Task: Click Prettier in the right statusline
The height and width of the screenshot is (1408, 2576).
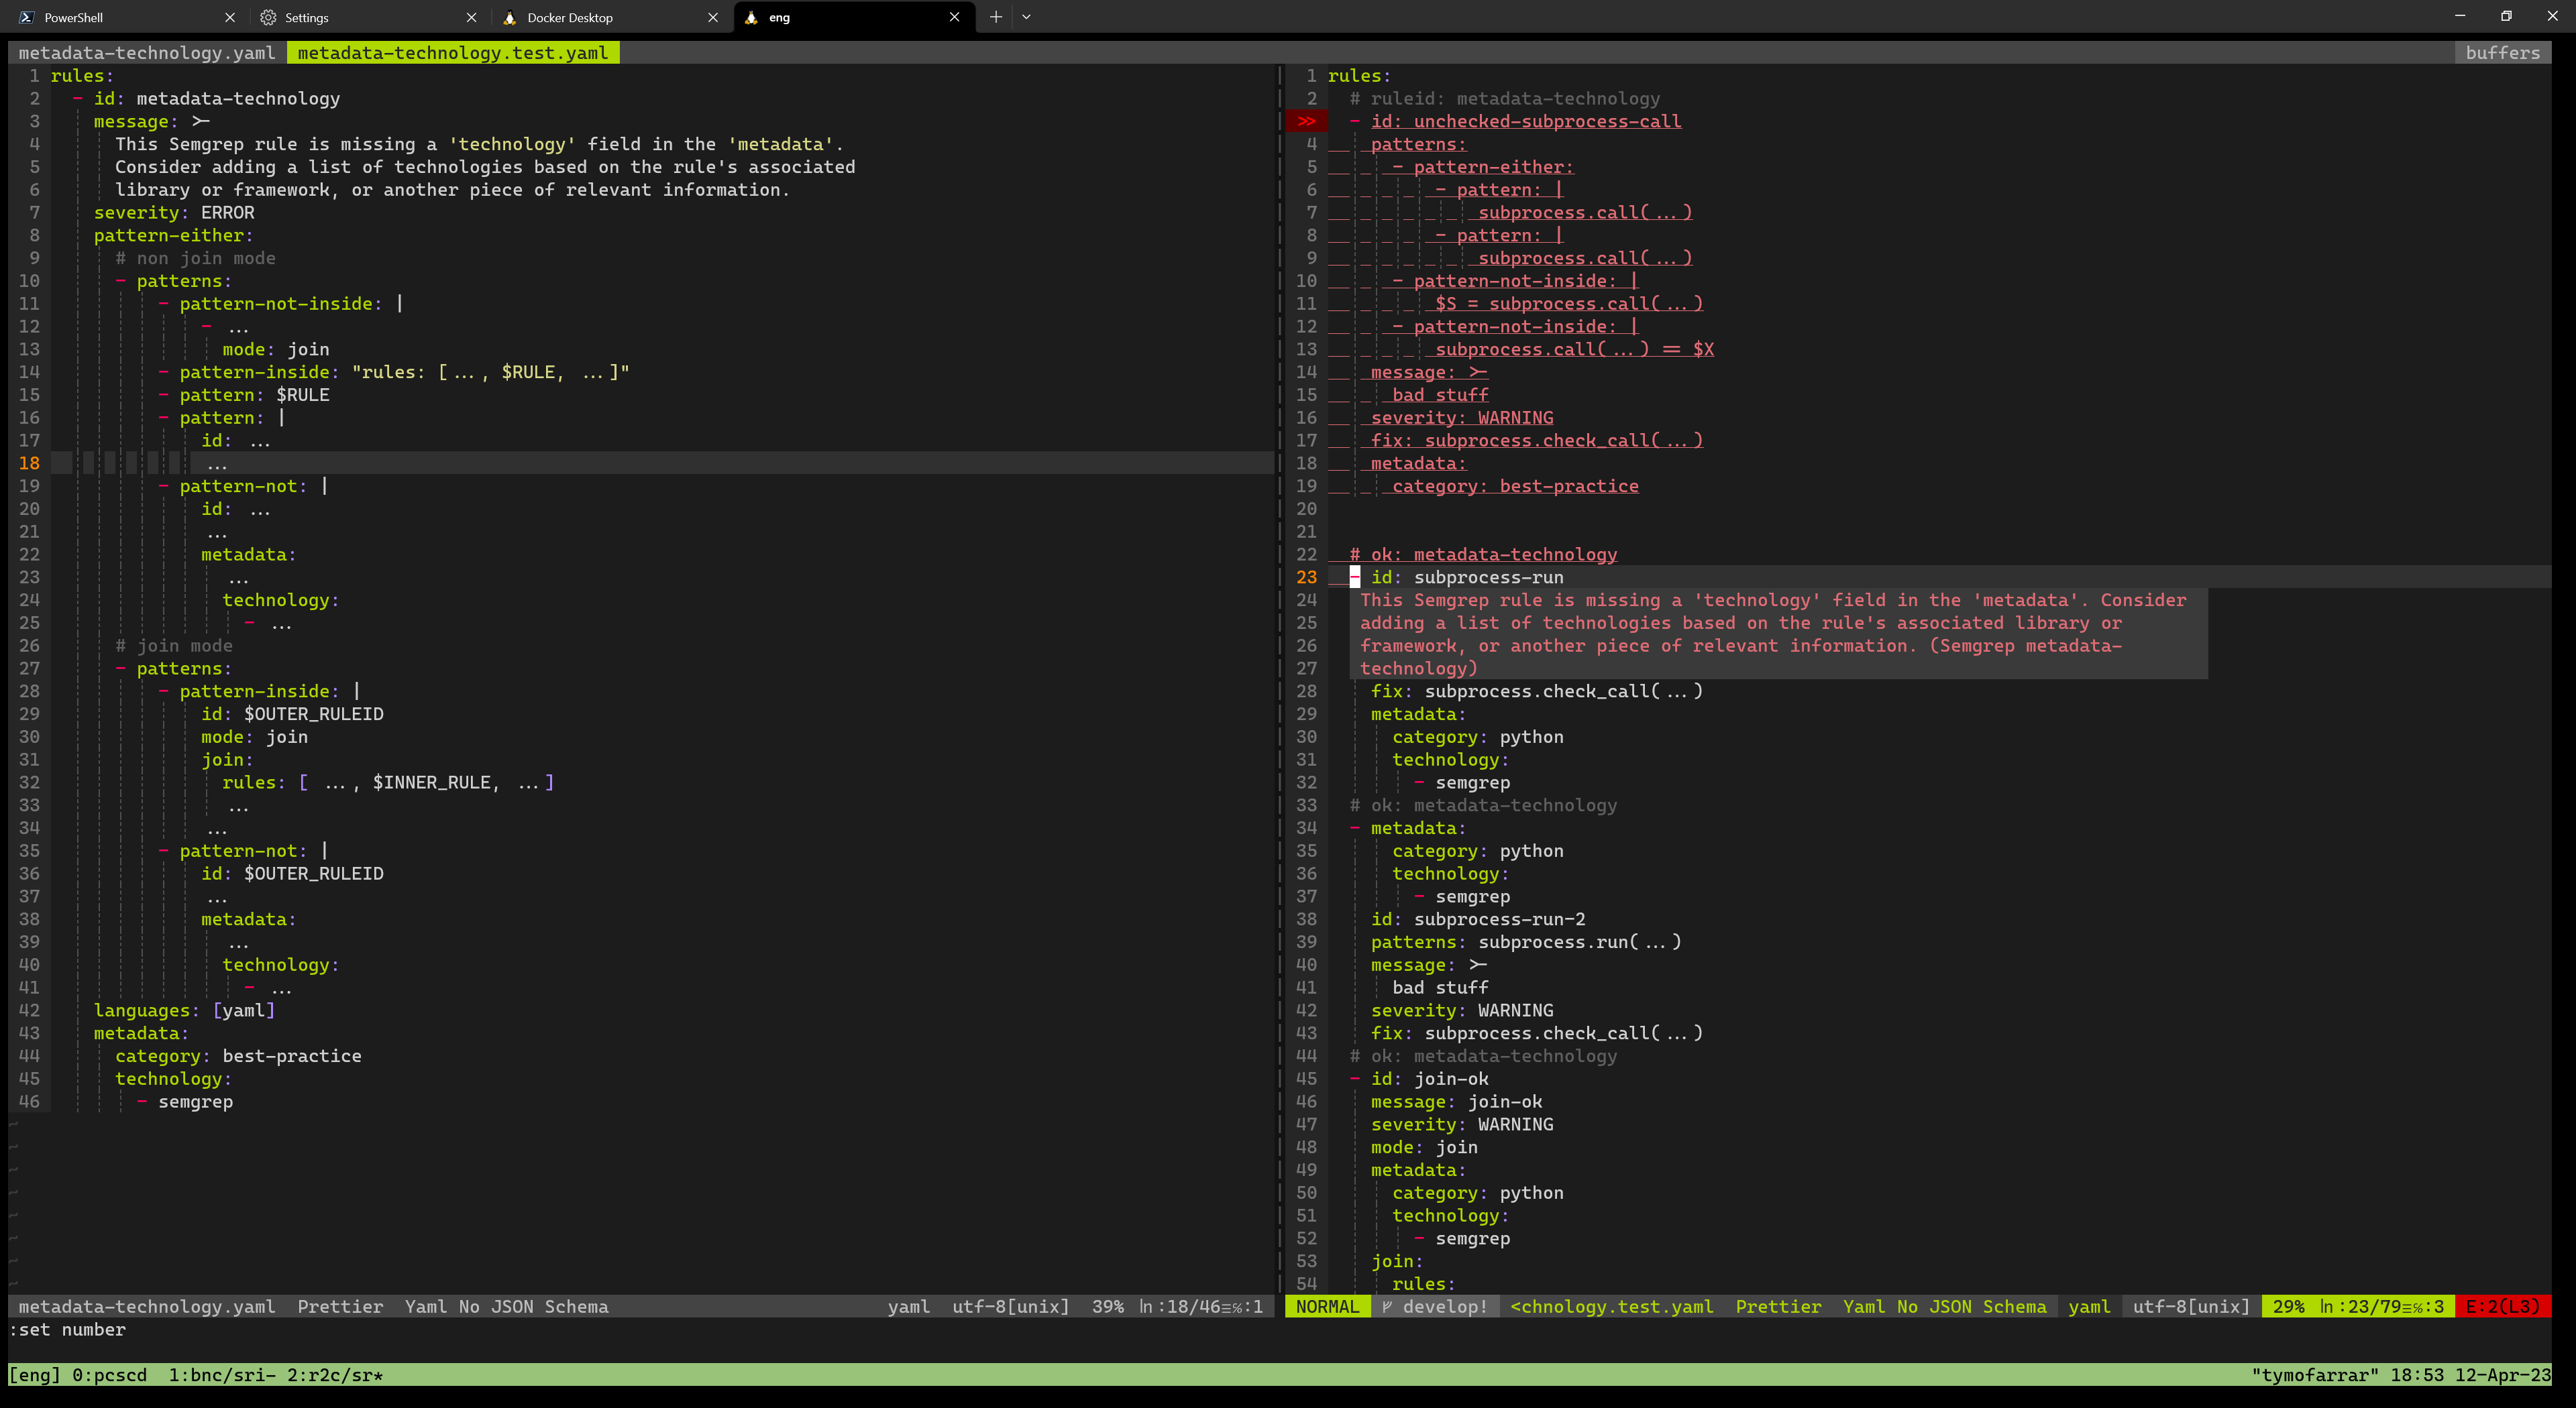Action: (1778, 1306)
